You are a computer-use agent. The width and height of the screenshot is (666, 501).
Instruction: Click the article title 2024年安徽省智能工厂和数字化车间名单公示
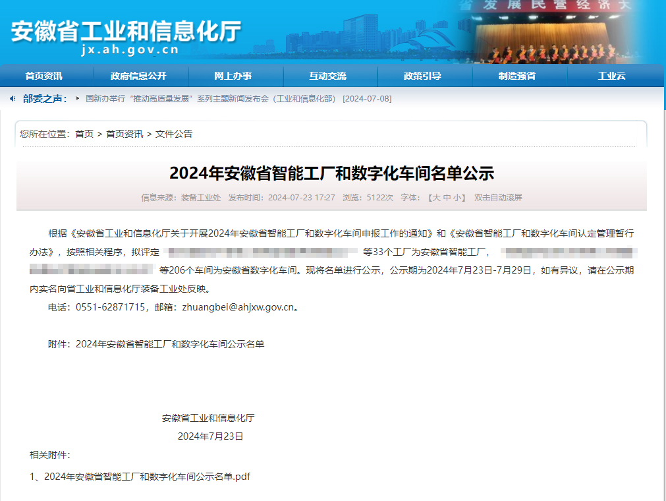[x=332, y=173]
